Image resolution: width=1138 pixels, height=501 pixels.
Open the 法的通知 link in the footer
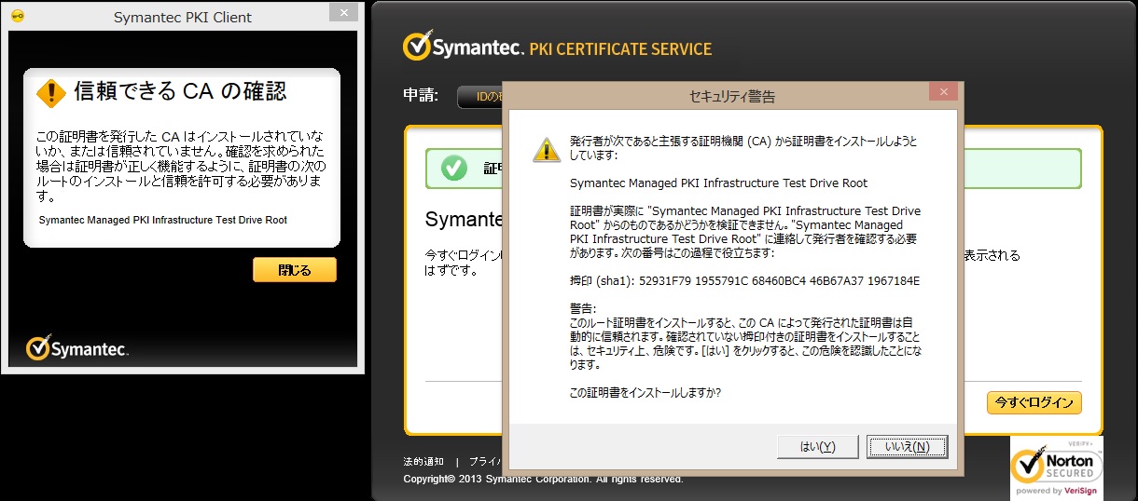coord(423,462)
